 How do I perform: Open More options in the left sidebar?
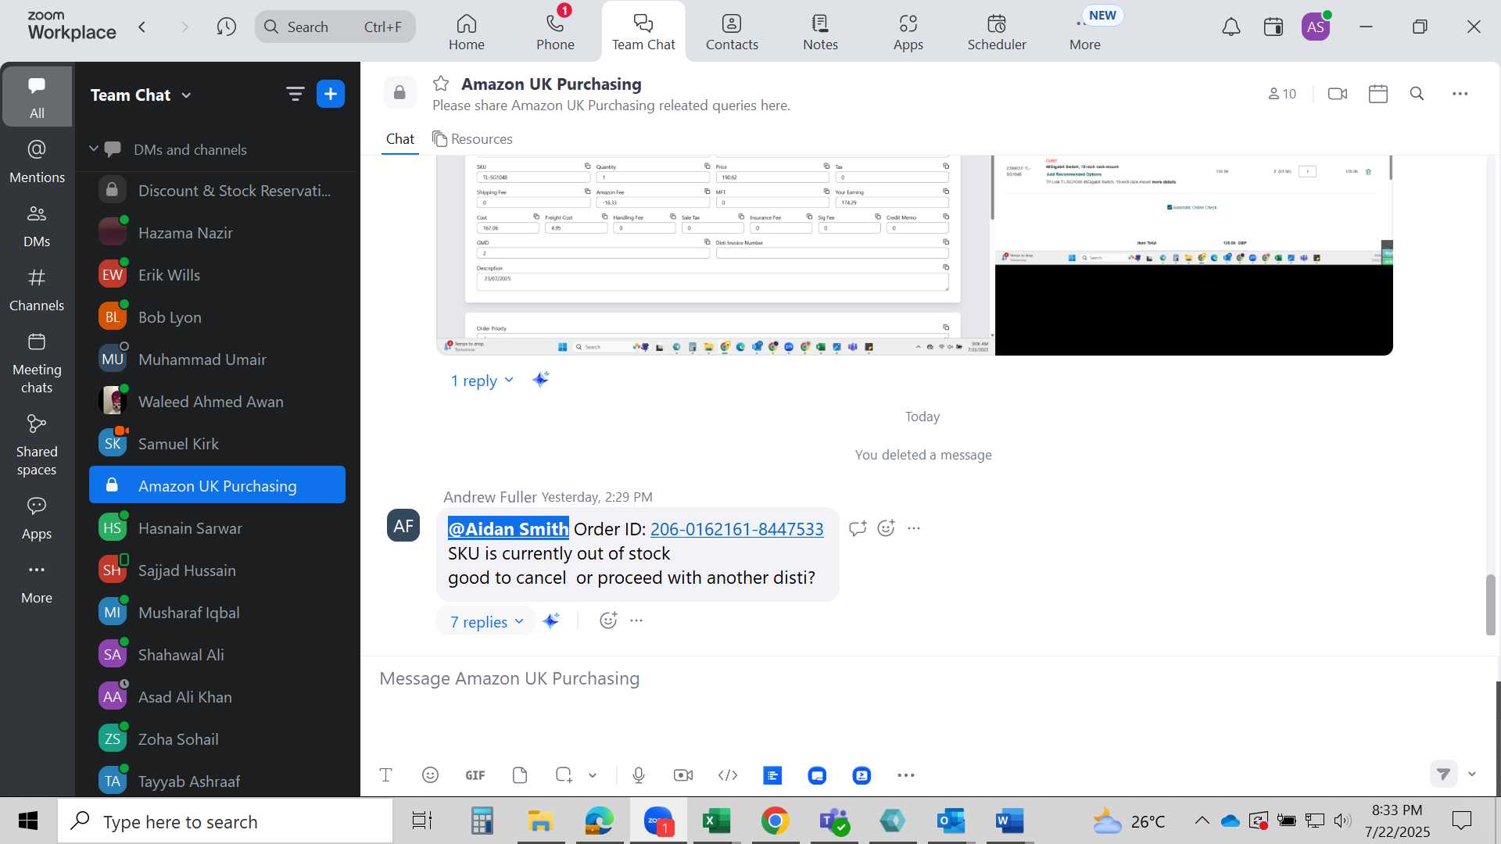[x=37, y=582]
